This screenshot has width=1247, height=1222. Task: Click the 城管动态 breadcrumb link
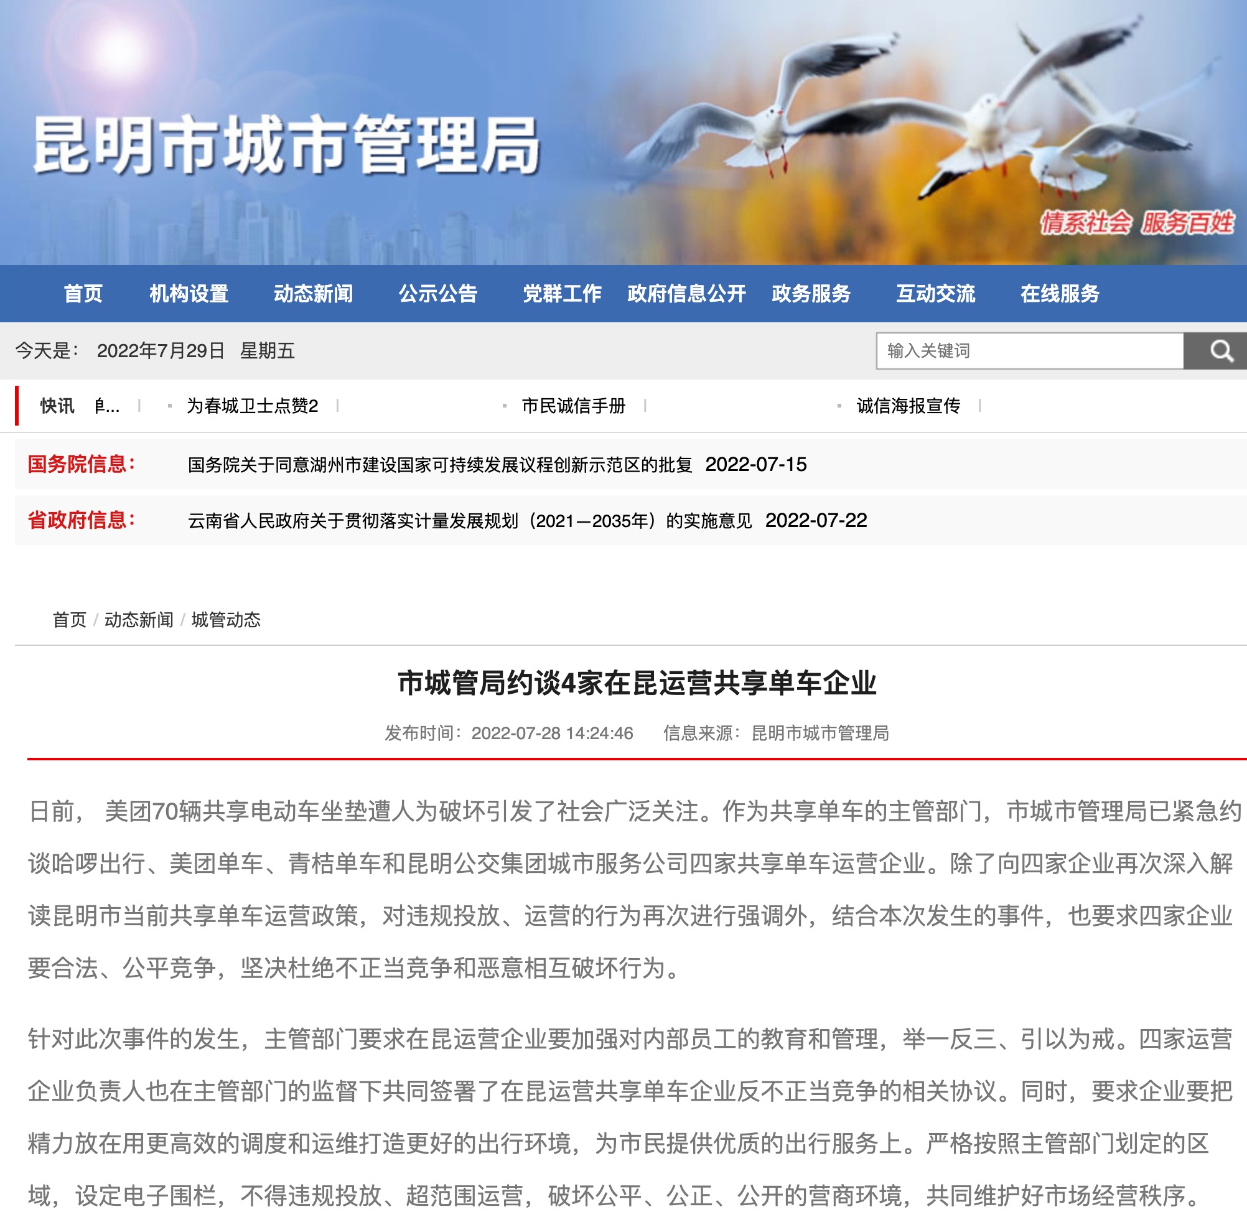(226, 619)
